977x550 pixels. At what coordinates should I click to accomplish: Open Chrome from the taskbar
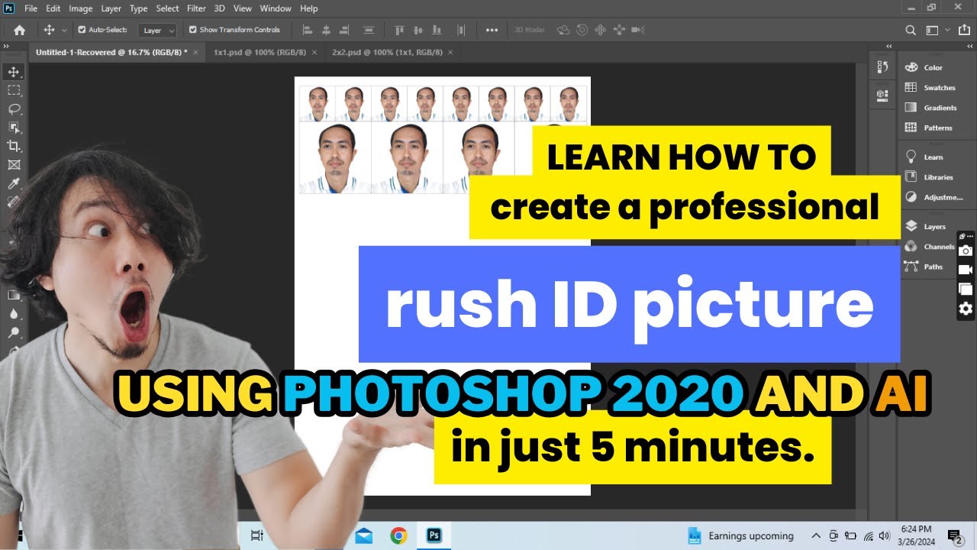(x=398, y=535)
